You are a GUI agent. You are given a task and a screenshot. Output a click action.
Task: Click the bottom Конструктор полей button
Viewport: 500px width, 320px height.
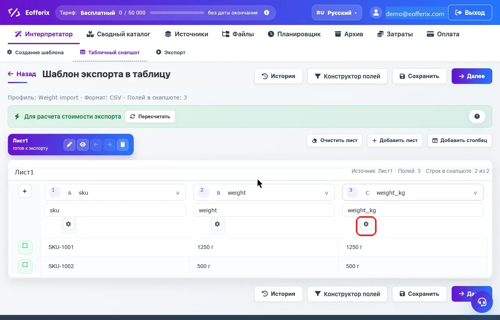pyautogui.click(x=347, y=294)
